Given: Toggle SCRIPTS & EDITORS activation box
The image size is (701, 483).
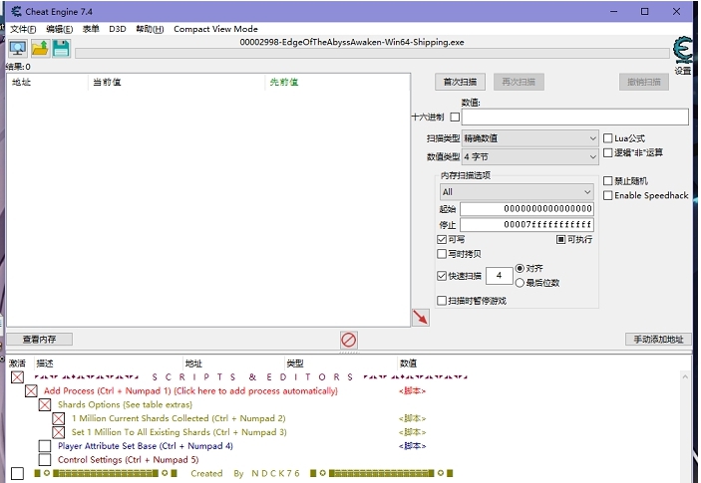Looking at the screenshot, I should pyautogui.click(x=17, y=377).
